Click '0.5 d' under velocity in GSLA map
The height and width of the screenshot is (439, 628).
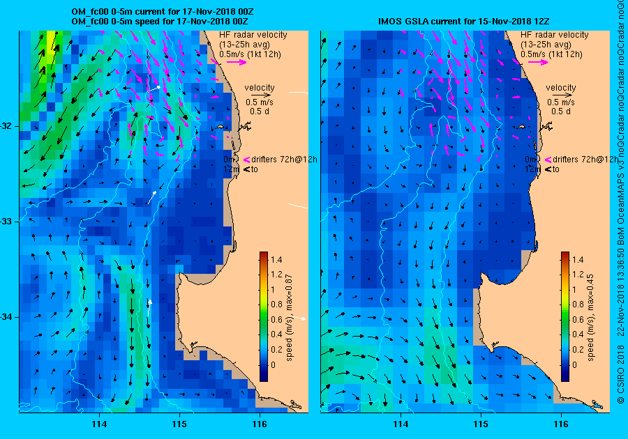click(x=561, y=111)
